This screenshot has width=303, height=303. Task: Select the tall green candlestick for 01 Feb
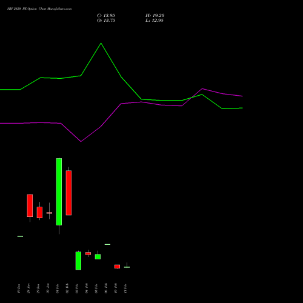click(x=59, y=191)
